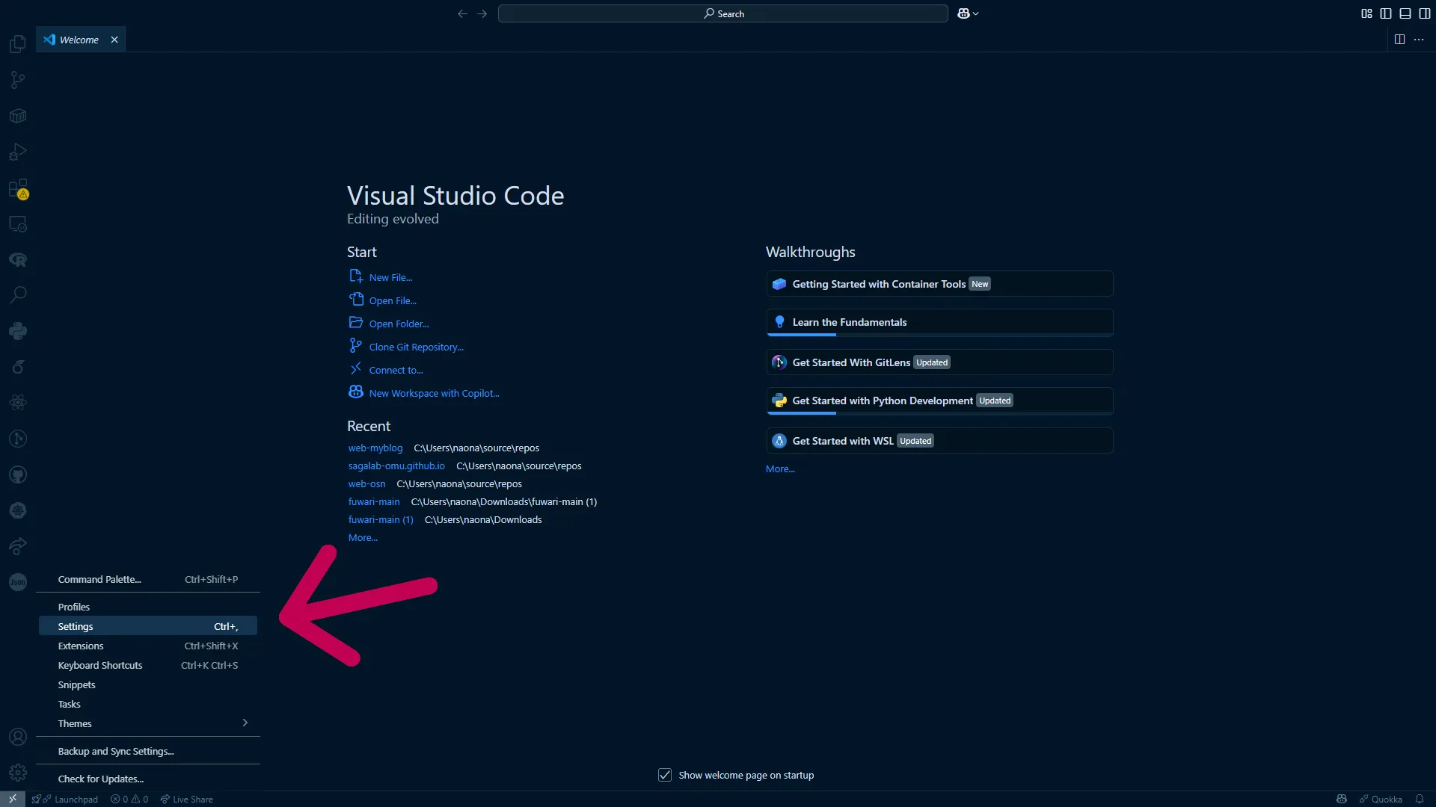The width and height of the screenshot is (1436, 807).
Task: Click the progress bar under Learn the Fundamentals
Action: pyautogui.click(x=800, y=334)
